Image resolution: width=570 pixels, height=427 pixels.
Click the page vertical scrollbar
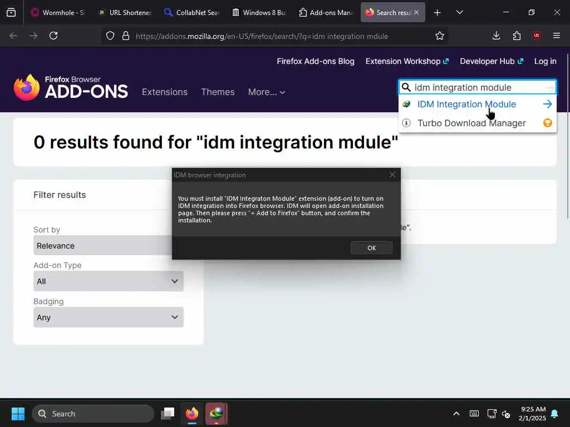pyautogui.click(x=567, y=136)
